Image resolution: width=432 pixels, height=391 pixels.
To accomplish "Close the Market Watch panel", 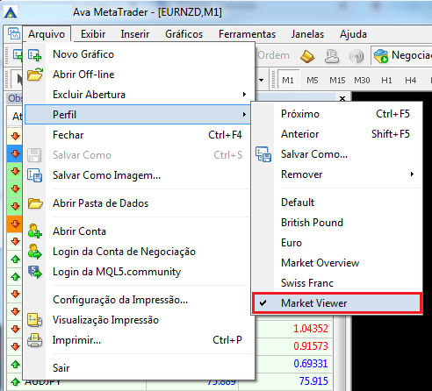I will 342,98.
